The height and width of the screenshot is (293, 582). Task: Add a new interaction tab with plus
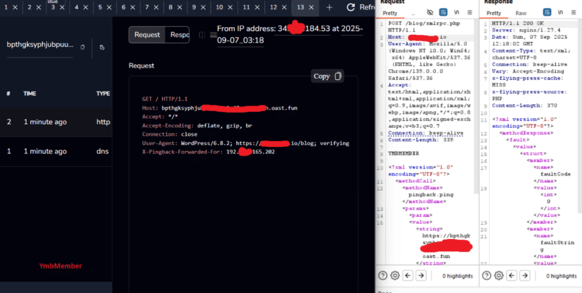tap(329, 7)
